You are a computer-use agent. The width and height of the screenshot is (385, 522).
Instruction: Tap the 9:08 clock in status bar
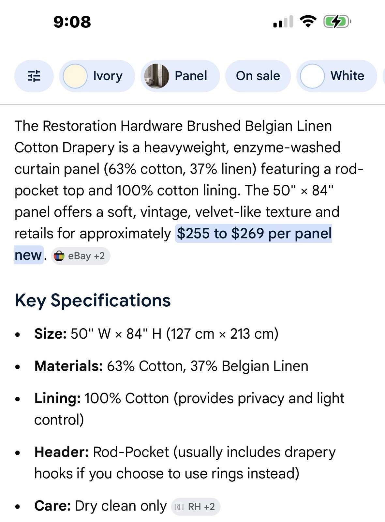tap(72, 22)
